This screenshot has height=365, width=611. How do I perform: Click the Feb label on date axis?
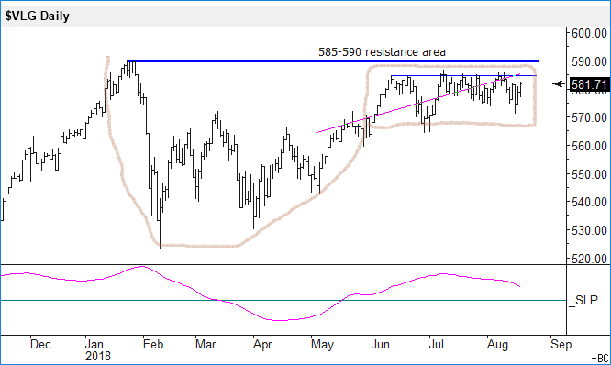[x=152, y=345]
